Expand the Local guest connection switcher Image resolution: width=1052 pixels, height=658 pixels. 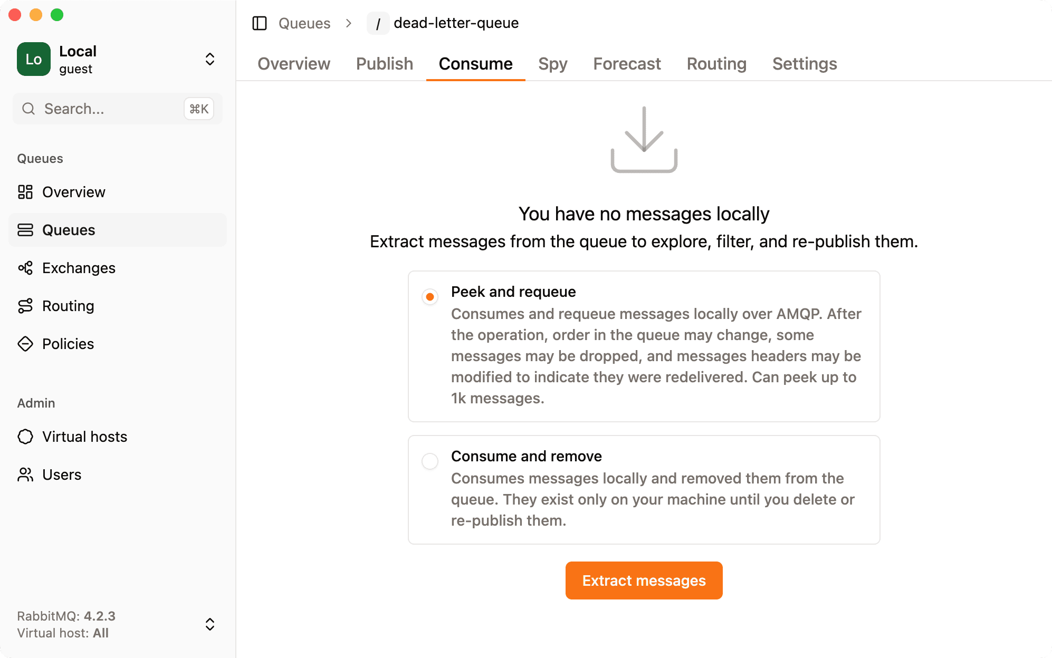point(209,59)
